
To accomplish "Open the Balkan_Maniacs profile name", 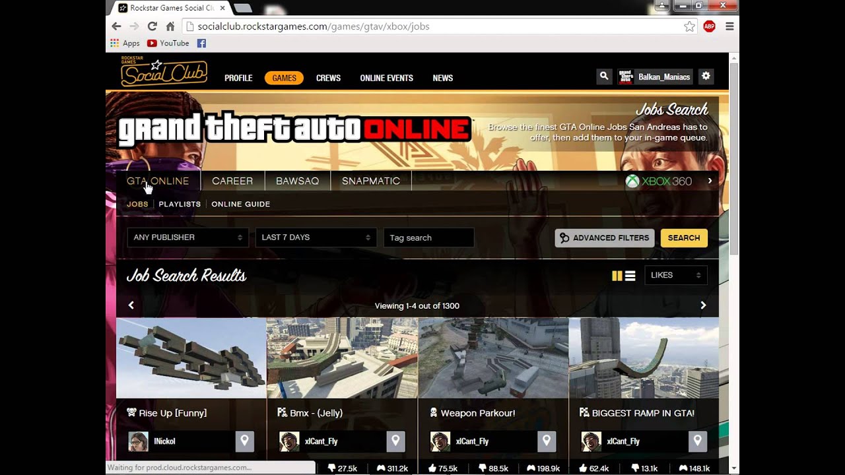I will coord(664,77).
